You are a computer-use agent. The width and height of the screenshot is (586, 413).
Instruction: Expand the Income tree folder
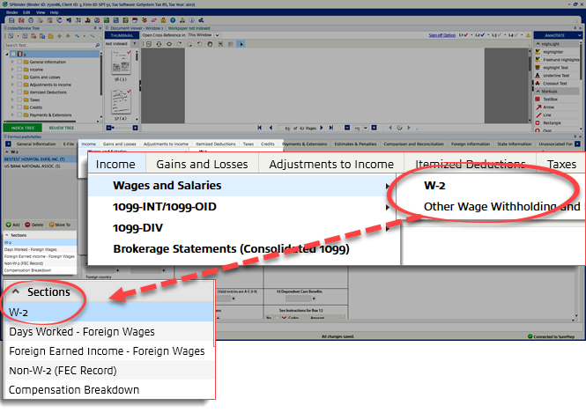(x=12, y=69)
